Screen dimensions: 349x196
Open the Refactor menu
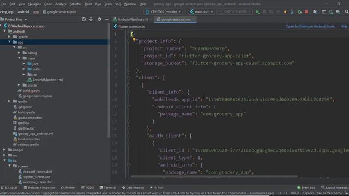(x=75, y=4)
